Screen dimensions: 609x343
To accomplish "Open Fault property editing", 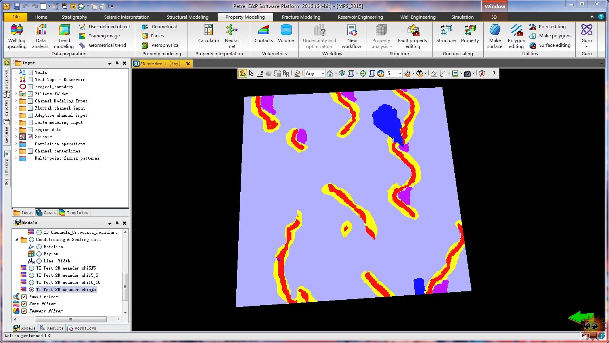I will (x=413, y=37).
